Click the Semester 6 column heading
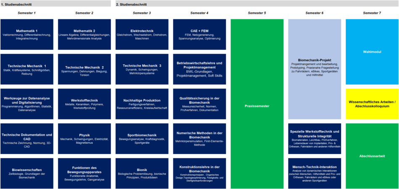Image resolution: width=399 pixels, height=189 pixels. pos(315,13)
